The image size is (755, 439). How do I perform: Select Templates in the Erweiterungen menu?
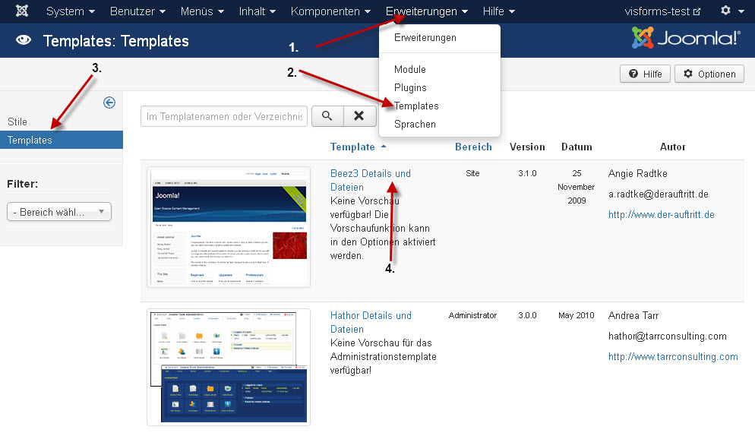tap(416, 106)
